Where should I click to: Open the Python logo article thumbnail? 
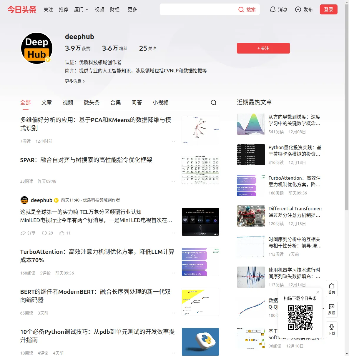click(200, 342)
